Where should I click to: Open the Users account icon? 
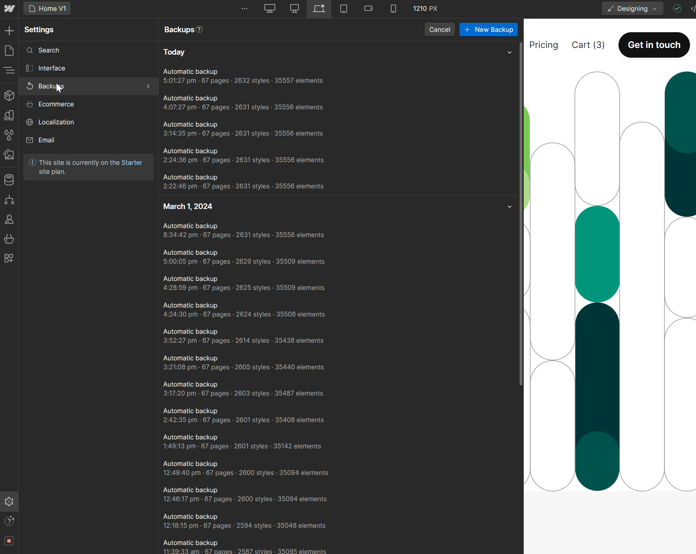(9, 219)
